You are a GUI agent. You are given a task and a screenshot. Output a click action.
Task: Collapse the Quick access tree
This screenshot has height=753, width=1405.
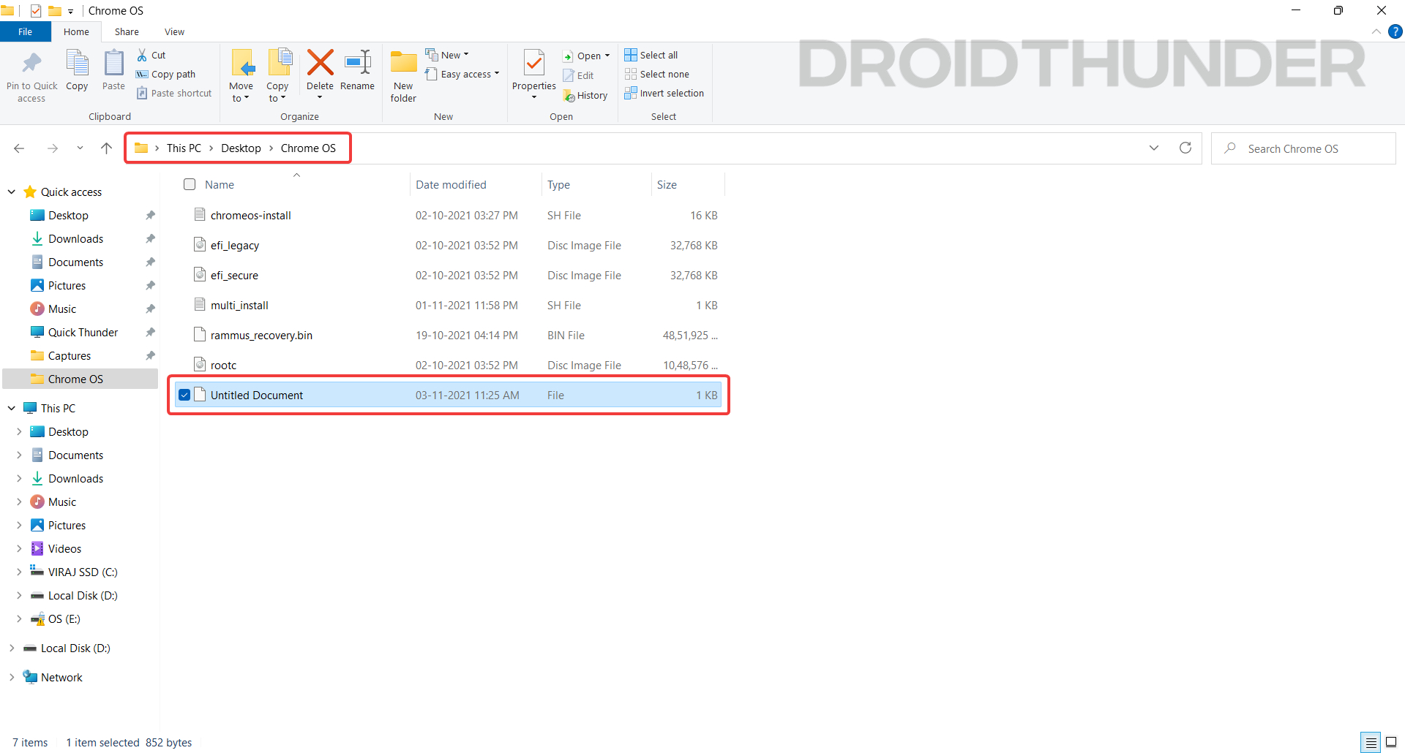[x=12, y=192]
